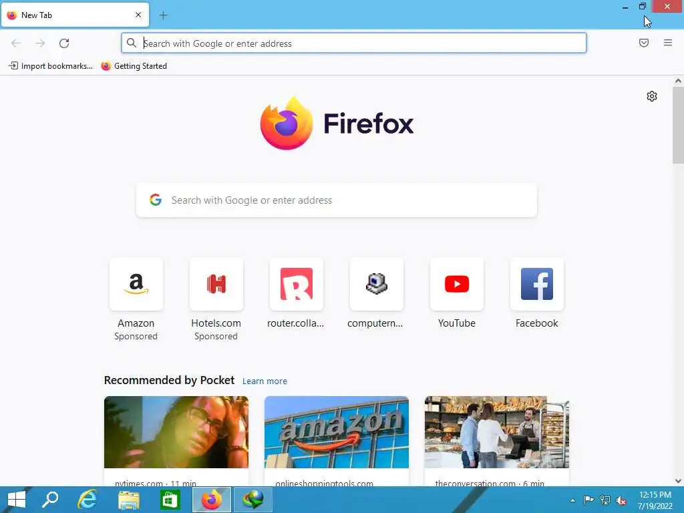Open new tab page personalize gear
Image resolution: width=684 pixels, height=513 pixels.
pyautogui.click(x=652, y=96)
